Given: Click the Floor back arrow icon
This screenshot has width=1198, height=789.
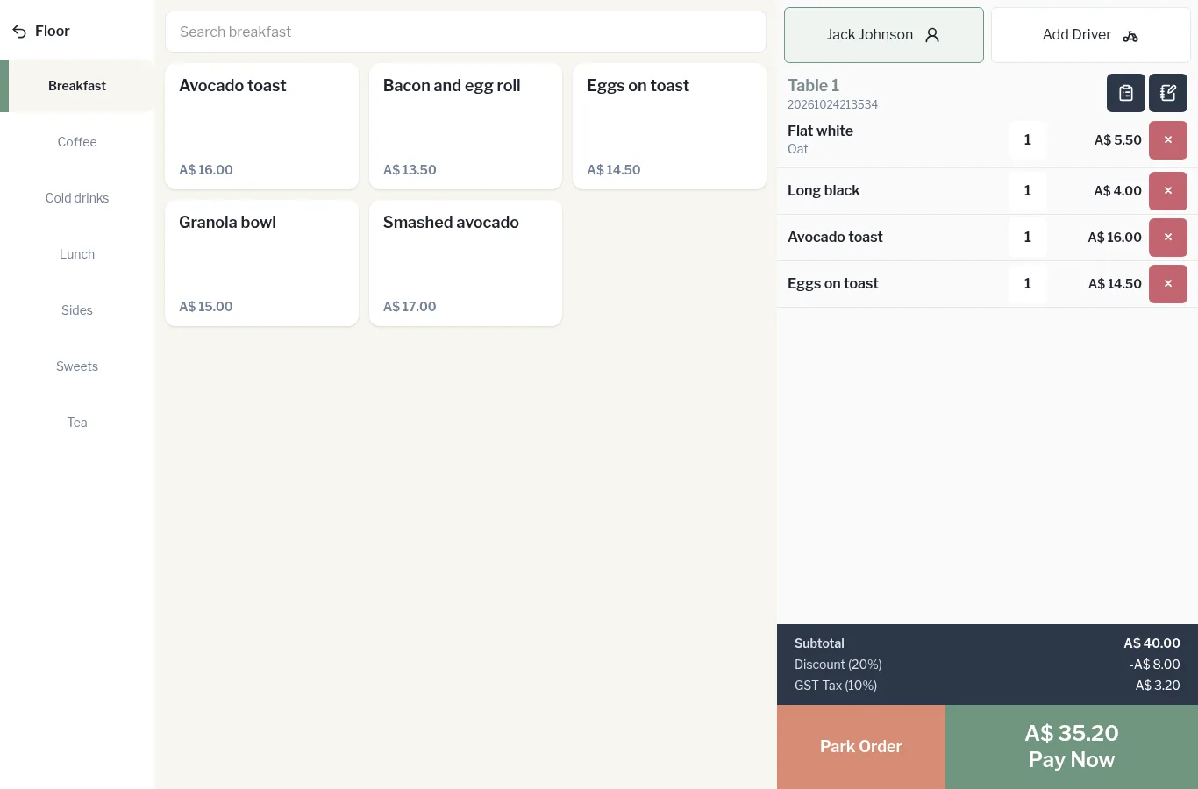Looking at the screenshot, I should point(19,32).
